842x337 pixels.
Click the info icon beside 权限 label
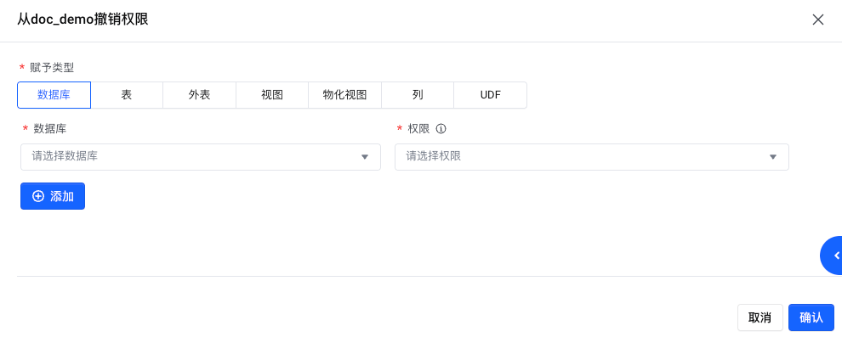pos(441,128)
